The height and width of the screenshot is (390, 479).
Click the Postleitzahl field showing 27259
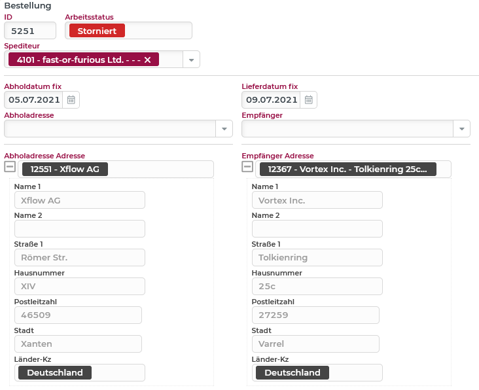[x=315, y=315]
